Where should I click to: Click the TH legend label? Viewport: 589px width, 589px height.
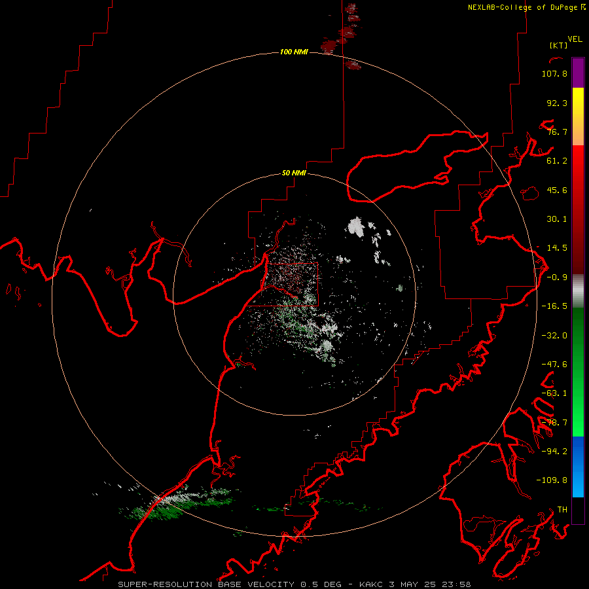(x=562, y=509)
